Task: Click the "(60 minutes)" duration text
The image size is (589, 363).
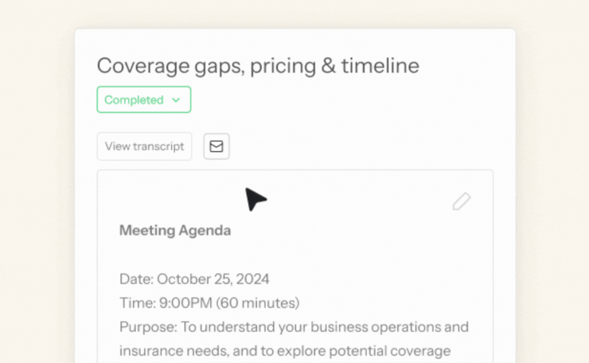Action: click(257, 303)
